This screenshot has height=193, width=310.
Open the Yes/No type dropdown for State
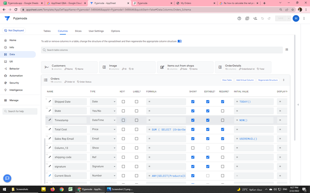[x=103, y=111]
